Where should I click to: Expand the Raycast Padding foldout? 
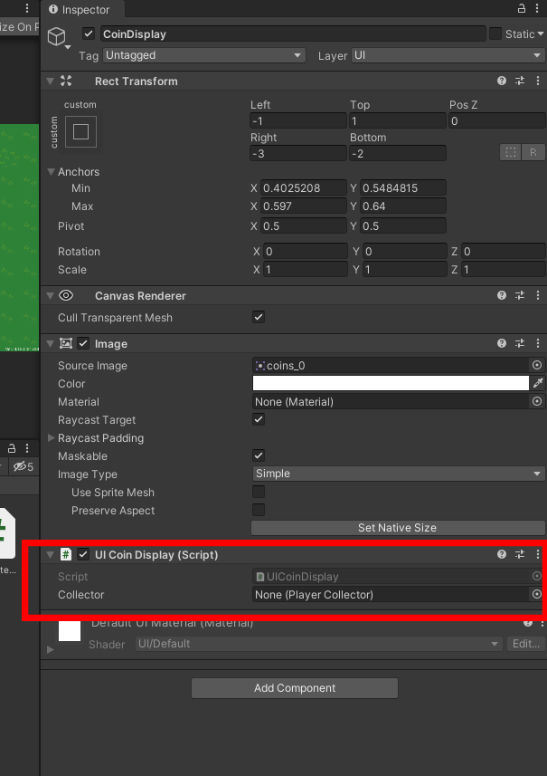tap(51, 438)
